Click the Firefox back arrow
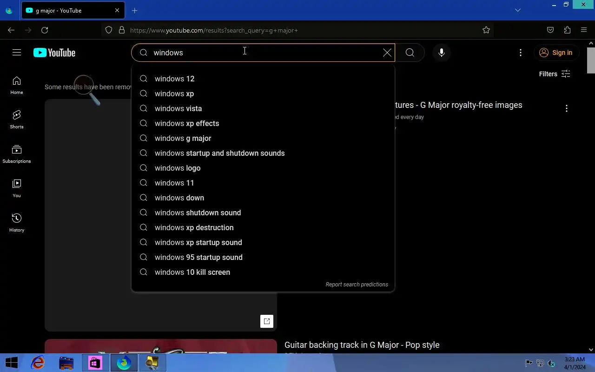This screenshot has width=595, height=372. [x=11, y=30]
